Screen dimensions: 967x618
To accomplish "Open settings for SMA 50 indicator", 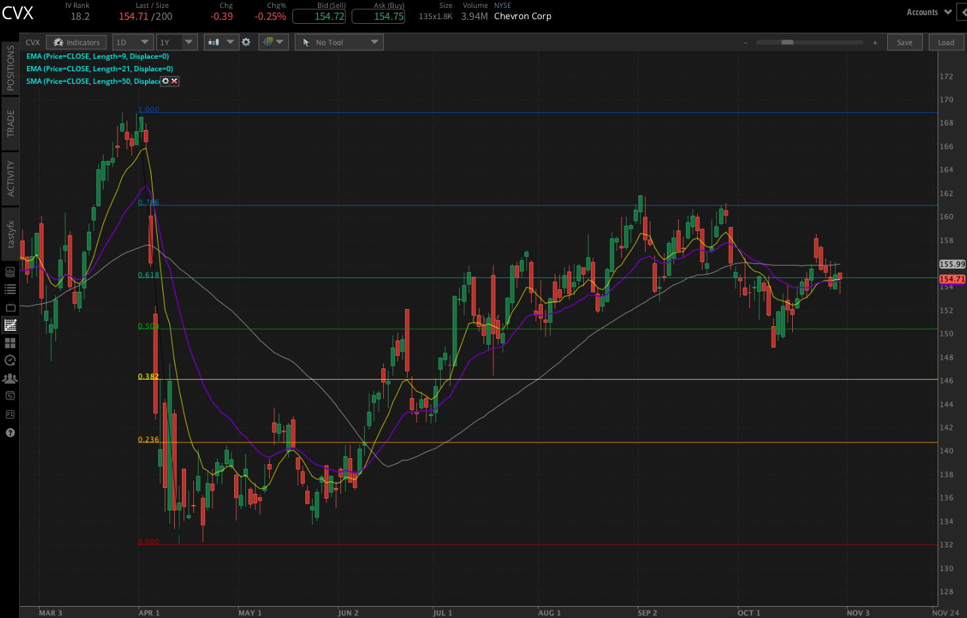I will tap(166, 81).
